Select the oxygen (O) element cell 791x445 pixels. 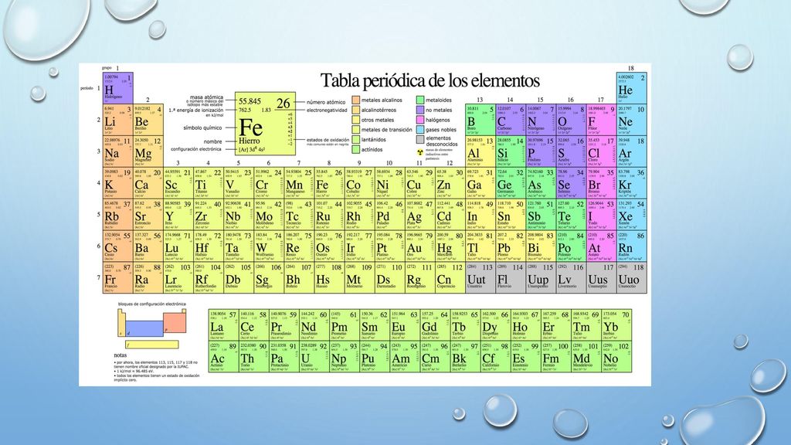pyautogui.click(x=571, y=120)
